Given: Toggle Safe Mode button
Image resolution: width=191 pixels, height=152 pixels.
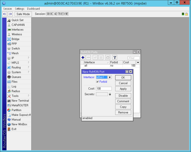Looking at the screenshot, I should click(x=23, y=14).
